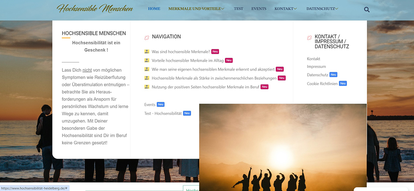
Task: Open the Cookie Richtlinien link
Action: (x=322, y=84)
